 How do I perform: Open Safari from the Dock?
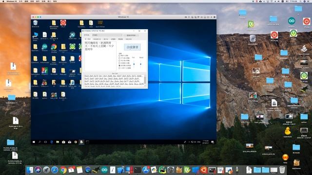click(x=55, y=170)
